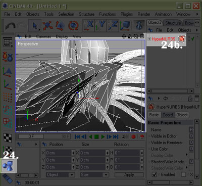Toggle HyperNURBS green enable checkmark

193,38
